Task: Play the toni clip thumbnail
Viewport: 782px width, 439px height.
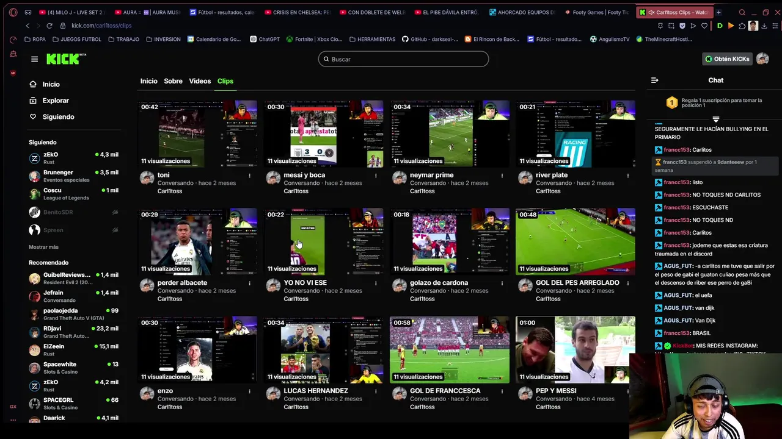Action: pos(198,134)
